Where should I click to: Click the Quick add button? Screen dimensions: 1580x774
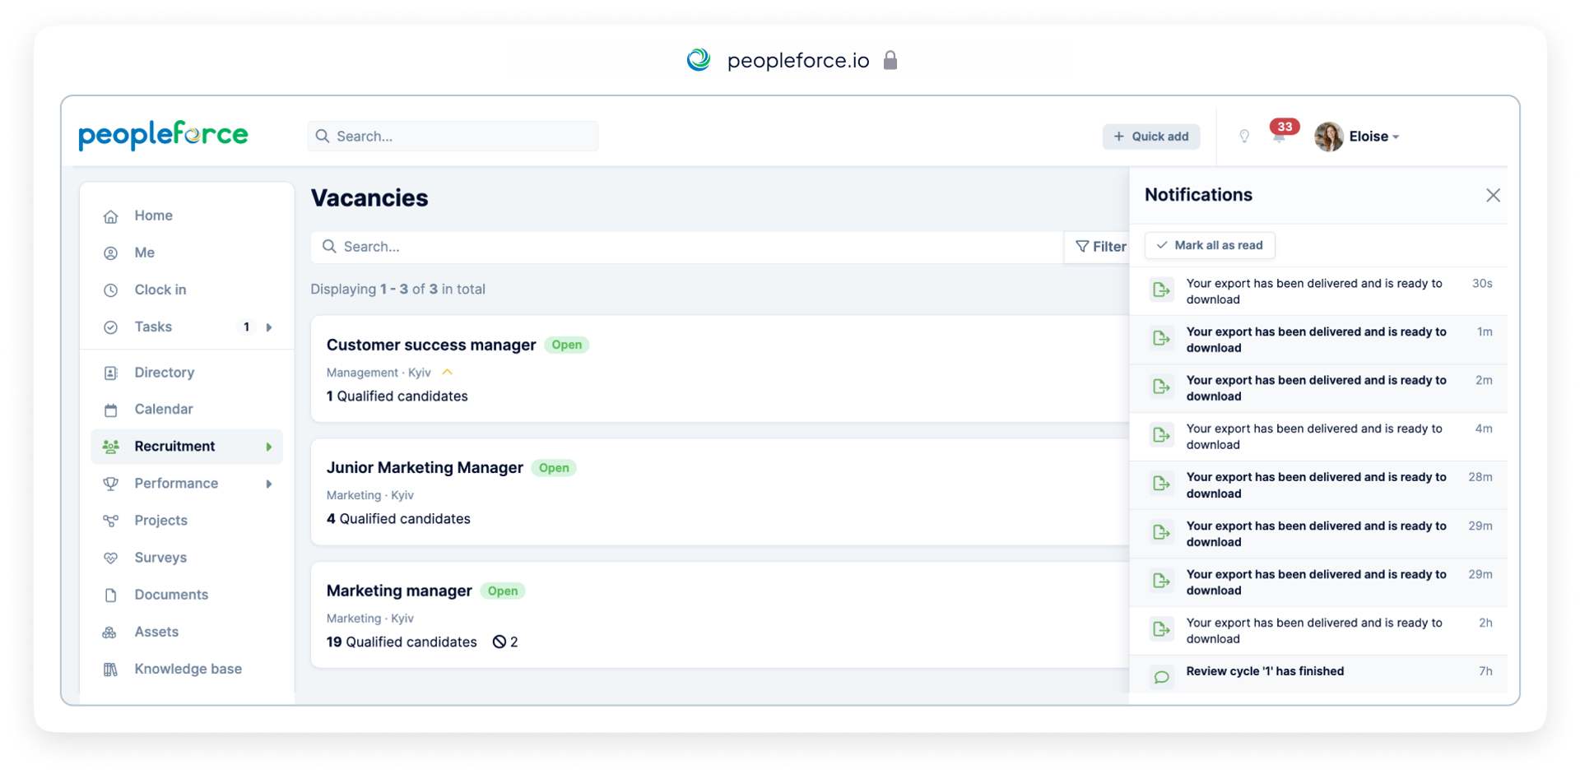(x=1150, y=137)
